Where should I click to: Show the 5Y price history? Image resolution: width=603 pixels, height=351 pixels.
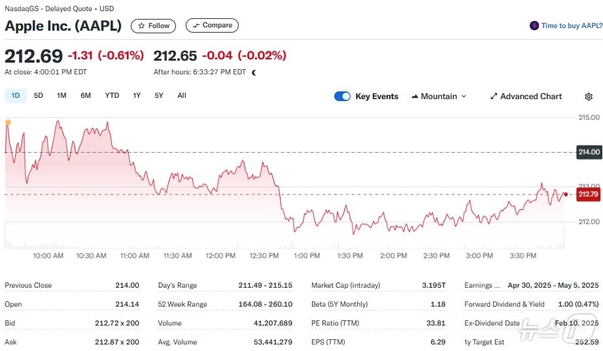pyautogui.click(x=159, y=95)
